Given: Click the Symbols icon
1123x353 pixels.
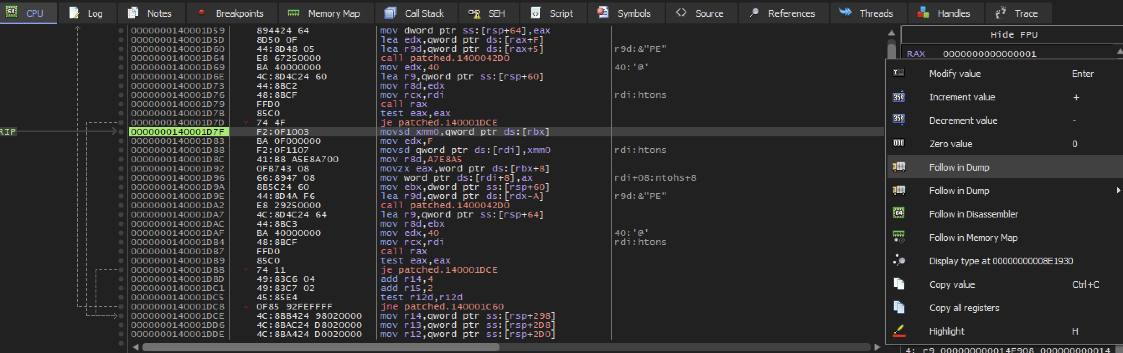Looking at the screenshot, I should coord(603,13).
